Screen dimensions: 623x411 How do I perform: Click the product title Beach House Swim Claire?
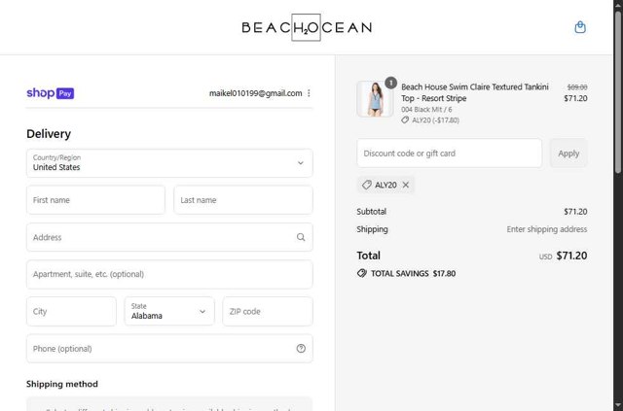[x=475, y=92]
